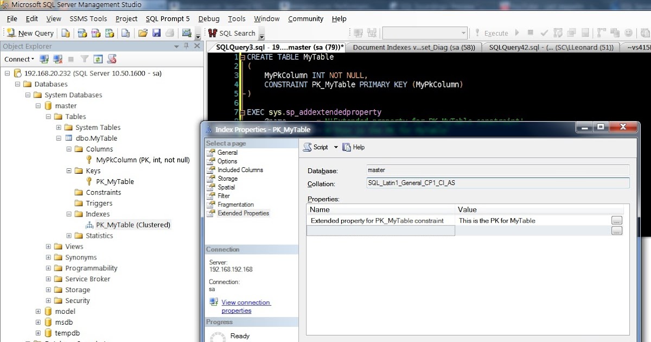Open the Object Explorer filter settings
Viewport: 651px width, 342px height.
click(x=85, y=59)
